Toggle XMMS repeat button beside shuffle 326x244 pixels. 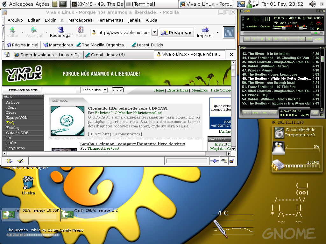tap(309, 39)
